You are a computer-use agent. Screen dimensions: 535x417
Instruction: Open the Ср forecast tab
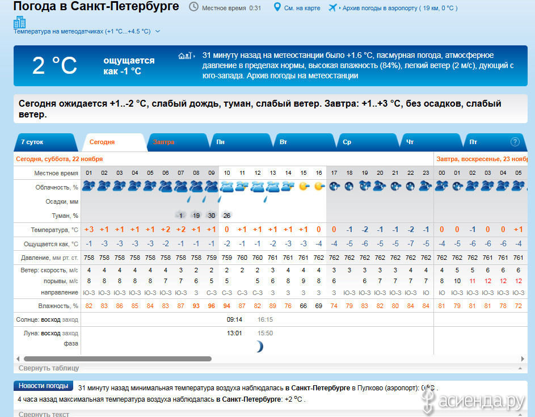click(x=347, y=142)
